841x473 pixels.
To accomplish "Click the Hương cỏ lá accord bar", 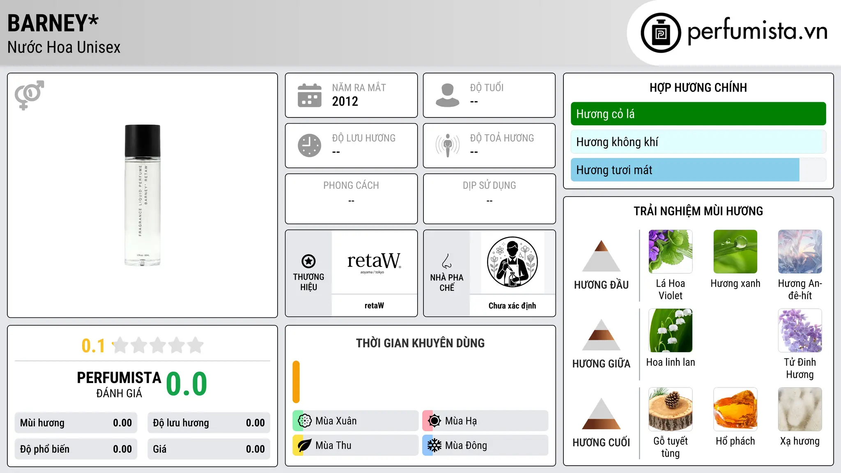I will click(698, 114).
